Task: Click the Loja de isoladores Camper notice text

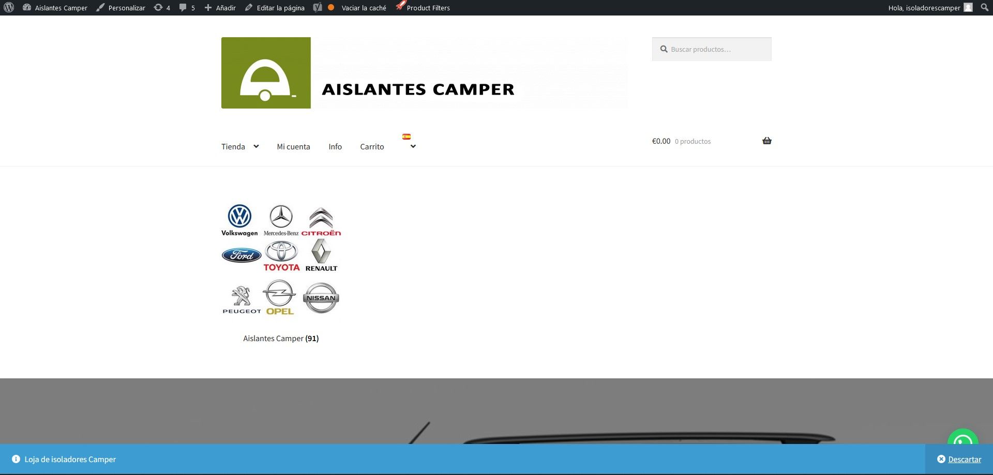Action: click(70, 459)
